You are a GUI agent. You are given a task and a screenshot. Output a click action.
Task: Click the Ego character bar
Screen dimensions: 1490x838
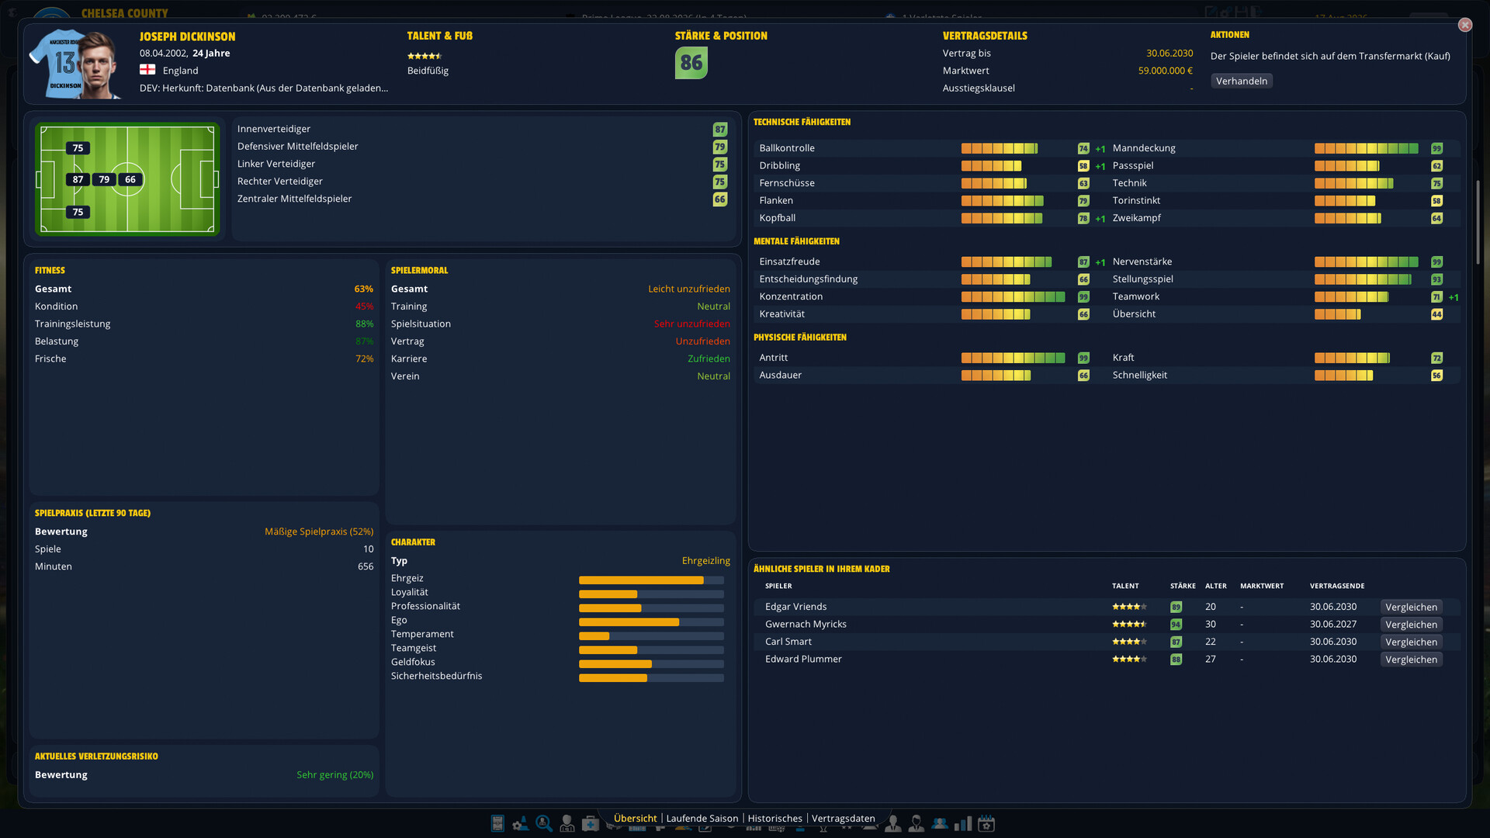tap(651, 622)
